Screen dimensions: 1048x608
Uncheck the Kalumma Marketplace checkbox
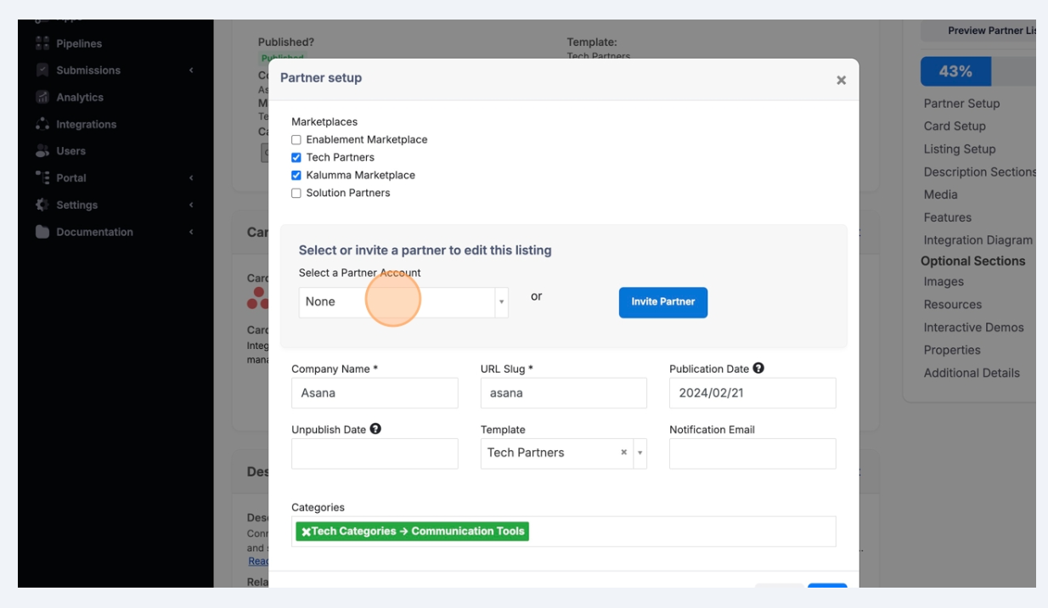coord(296,176)
